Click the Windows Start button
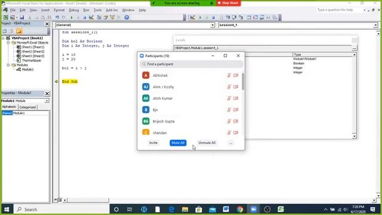The width and height of the screenshot is (382, 215). coord(7,210)
